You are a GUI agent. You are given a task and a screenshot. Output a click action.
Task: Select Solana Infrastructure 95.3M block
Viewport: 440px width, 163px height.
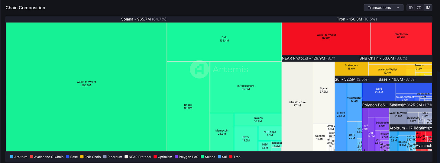pos(246,87)
